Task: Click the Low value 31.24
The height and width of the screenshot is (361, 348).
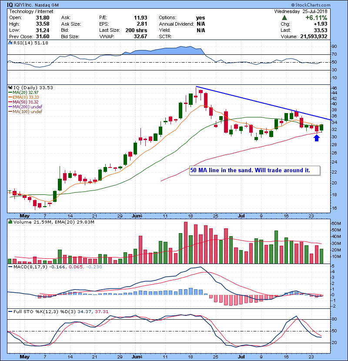Action: [x=43, y=30]
